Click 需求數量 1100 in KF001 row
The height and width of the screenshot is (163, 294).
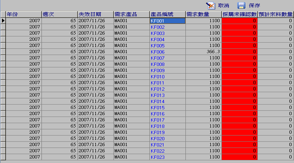point(204,21)
